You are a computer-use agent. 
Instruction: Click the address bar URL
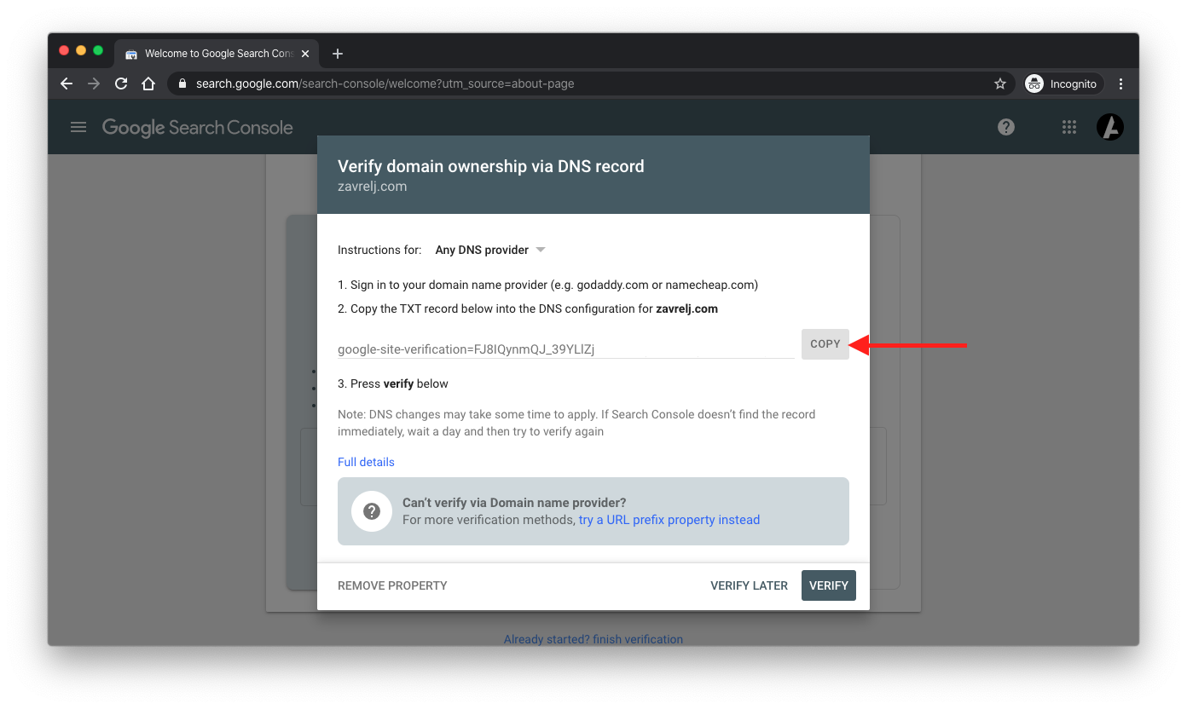coord(385,84)
